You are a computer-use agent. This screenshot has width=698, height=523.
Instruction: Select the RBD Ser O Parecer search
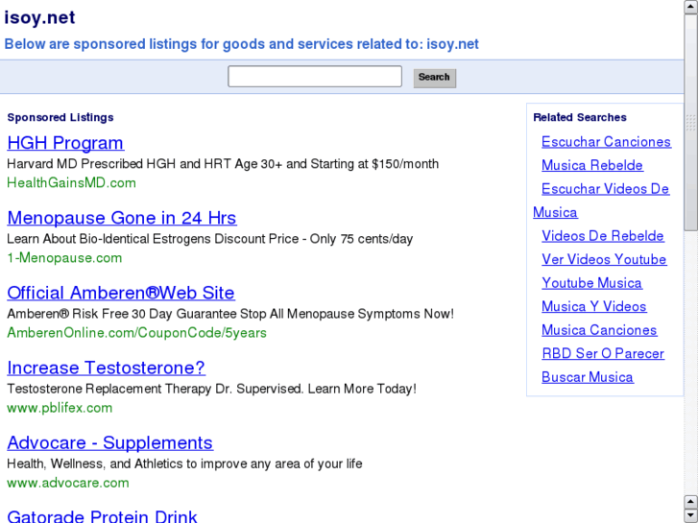click(x=603, y=354)
